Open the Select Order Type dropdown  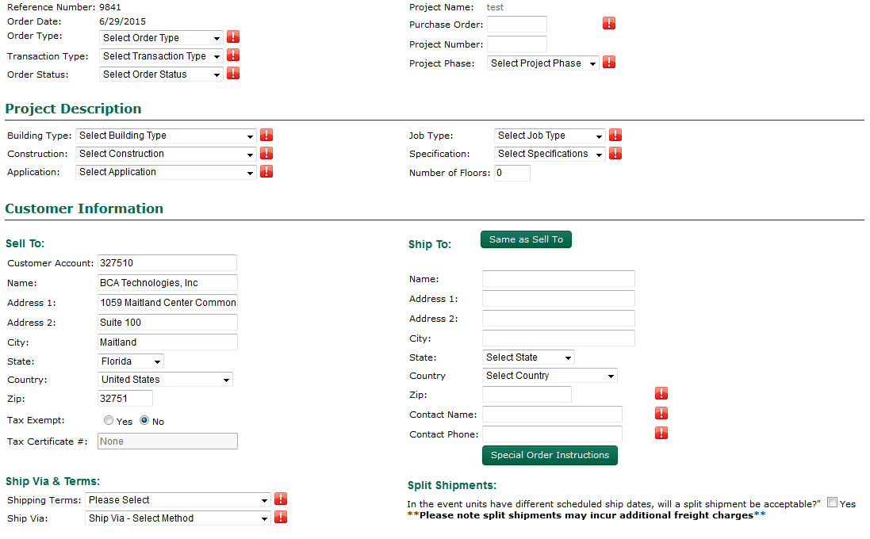tap(162, 38)
